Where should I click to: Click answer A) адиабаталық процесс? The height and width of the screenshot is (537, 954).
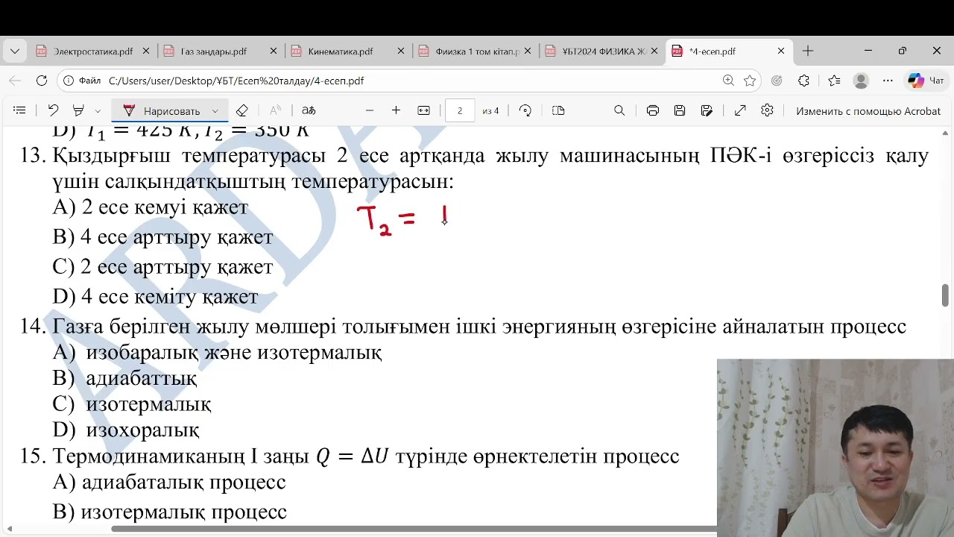(x=169, y=482)
